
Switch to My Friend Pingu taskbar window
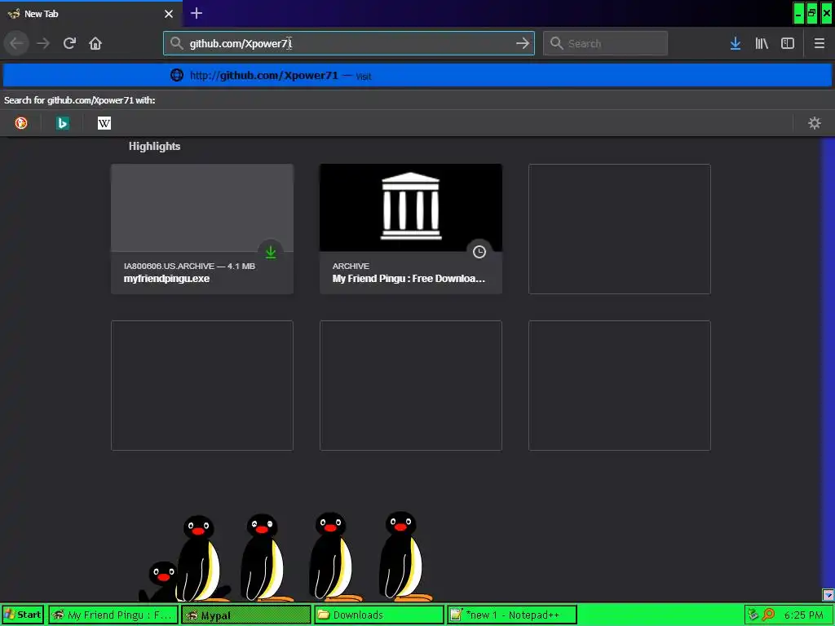coord(113,615)
